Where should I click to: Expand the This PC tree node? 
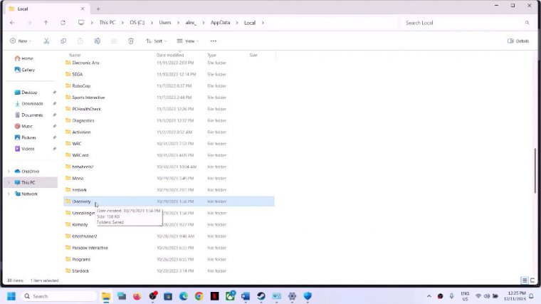coord(9,182)
